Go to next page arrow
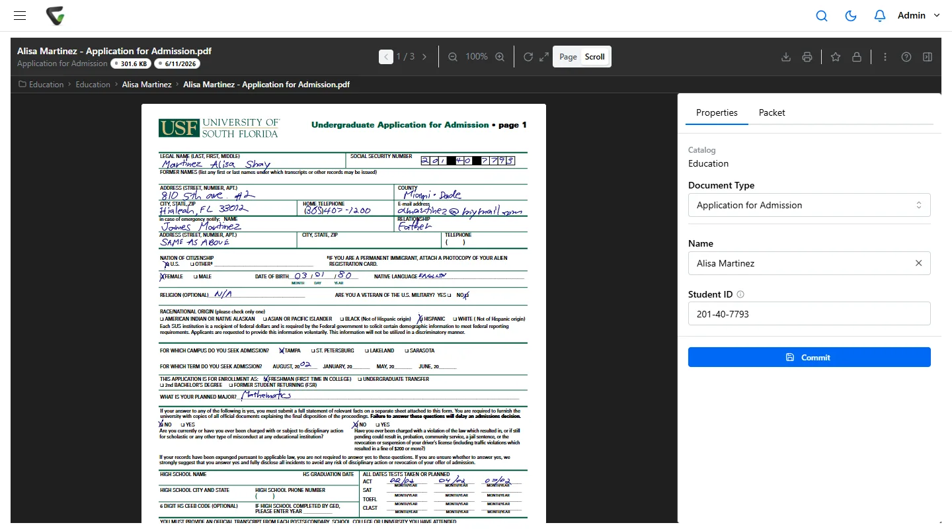The height and width of the screenshot is (529, 952). [x=424, y=57]
